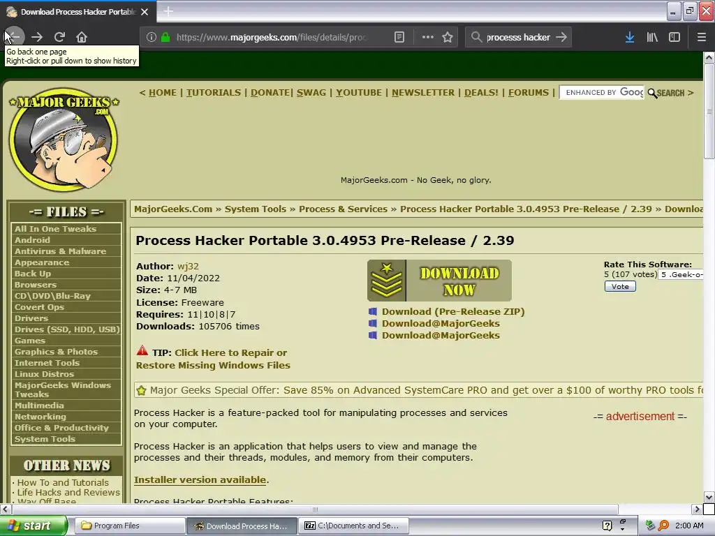This screenshot has width=715, height=536.
Task: Open the Library bookmarks and history icon
Action: pos(652,37)
